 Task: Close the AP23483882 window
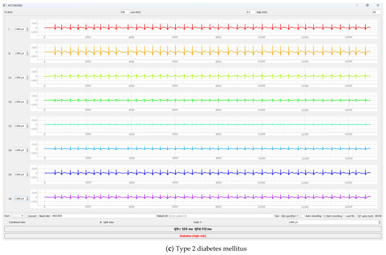(x=378, y=5)
